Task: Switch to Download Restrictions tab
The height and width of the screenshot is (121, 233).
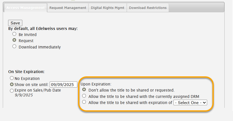Action: click(x=148, y=8)
